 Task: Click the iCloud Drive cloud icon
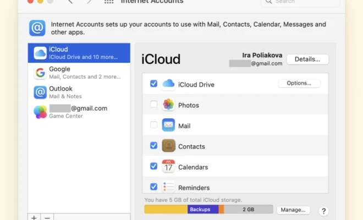[168, 84]
